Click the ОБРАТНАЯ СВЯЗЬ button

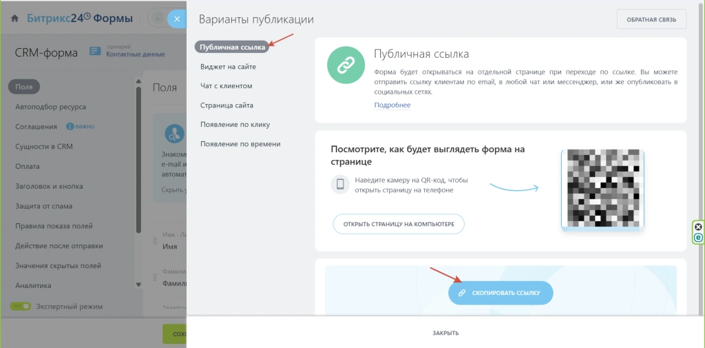tap(651, 19)
